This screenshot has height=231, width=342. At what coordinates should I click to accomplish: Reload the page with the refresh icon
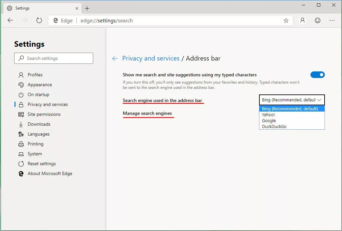39,20
